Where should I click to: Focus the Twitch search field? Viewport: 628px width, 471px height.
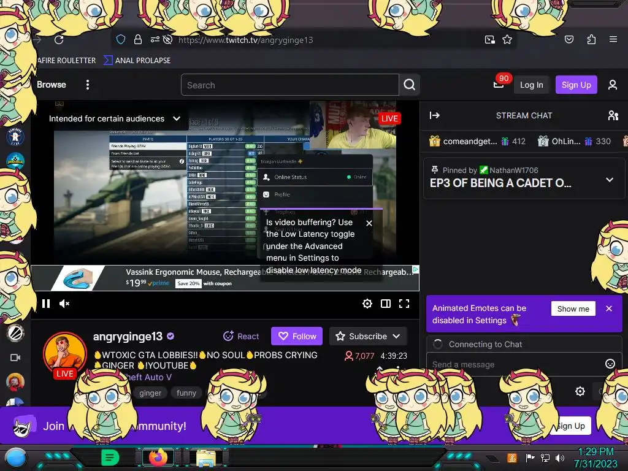[x=290, y=85]
